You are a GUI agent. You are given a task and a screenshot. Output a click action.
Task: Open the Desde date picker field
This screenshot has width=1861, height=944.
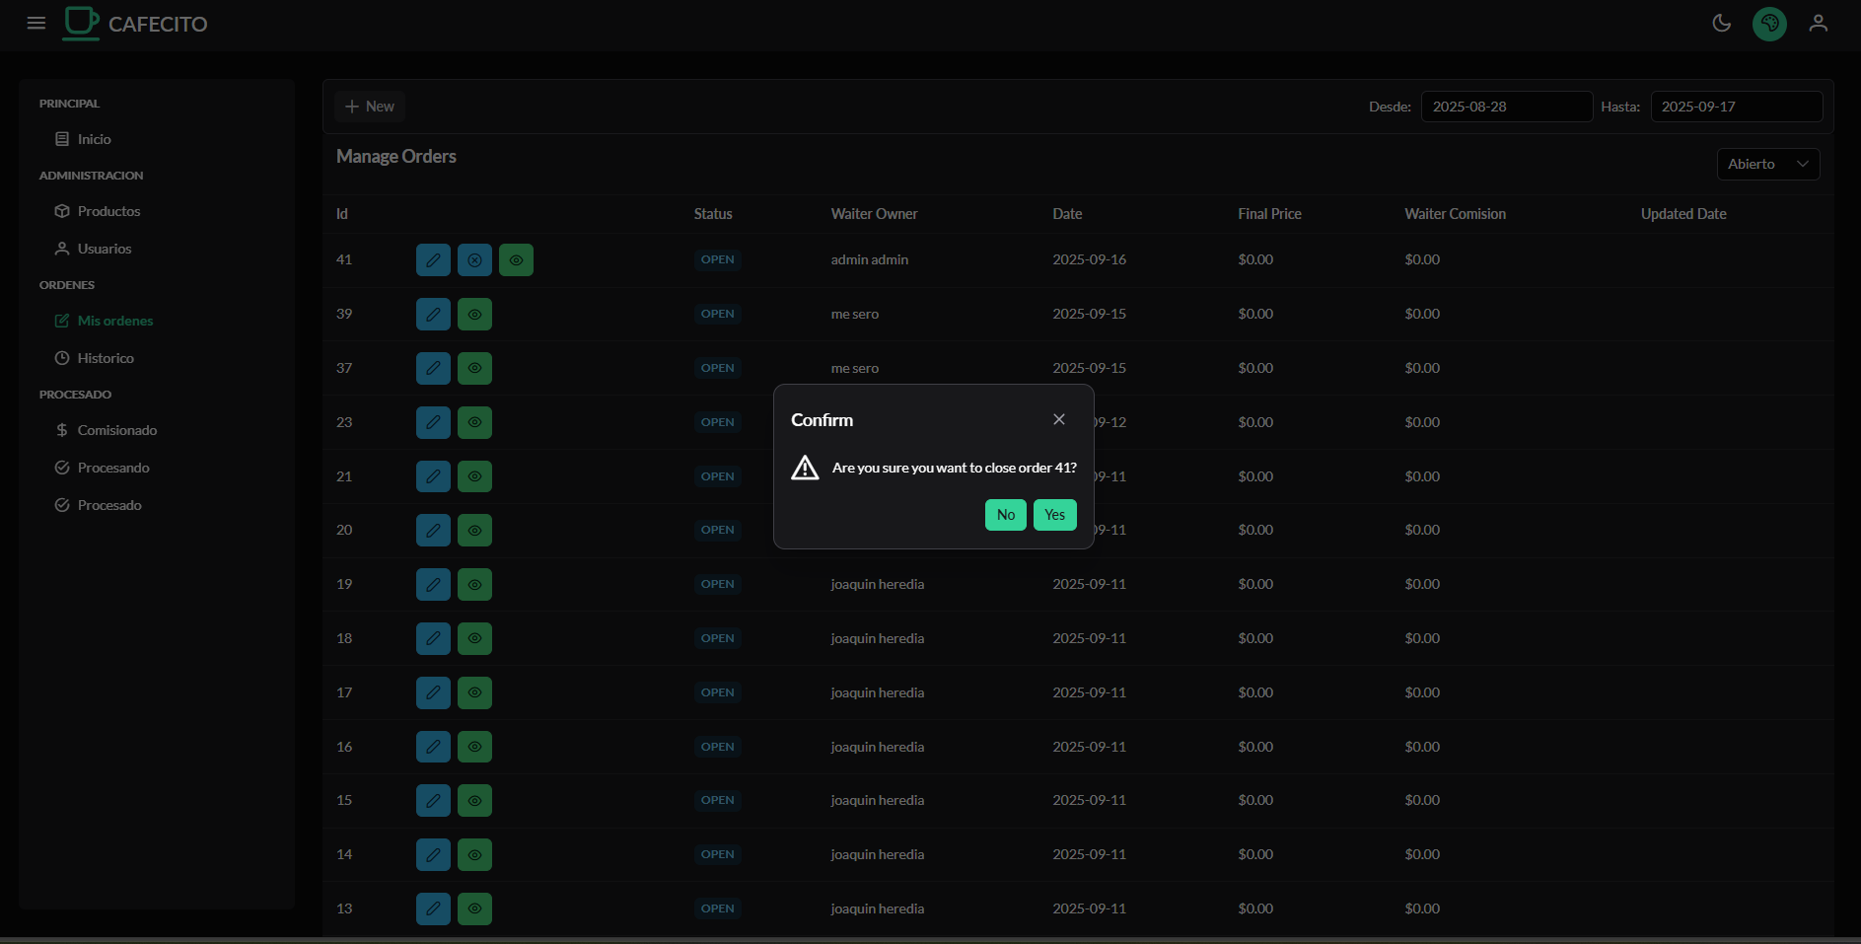(x=1505, y=107)
